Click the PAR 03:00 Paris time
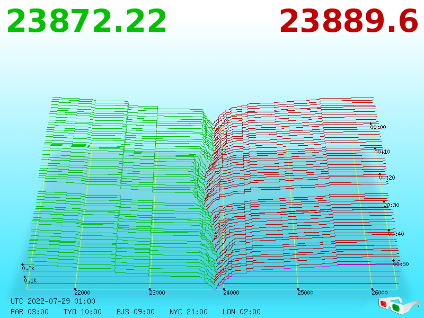Screen dimensions: 424x318 pyautogui.click(x=30, y=312)
